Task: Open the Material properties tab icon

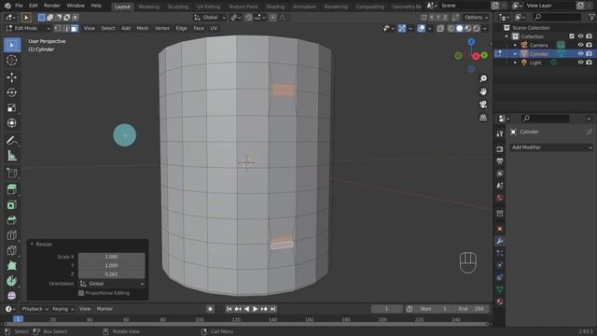Action: pos(500,302)
